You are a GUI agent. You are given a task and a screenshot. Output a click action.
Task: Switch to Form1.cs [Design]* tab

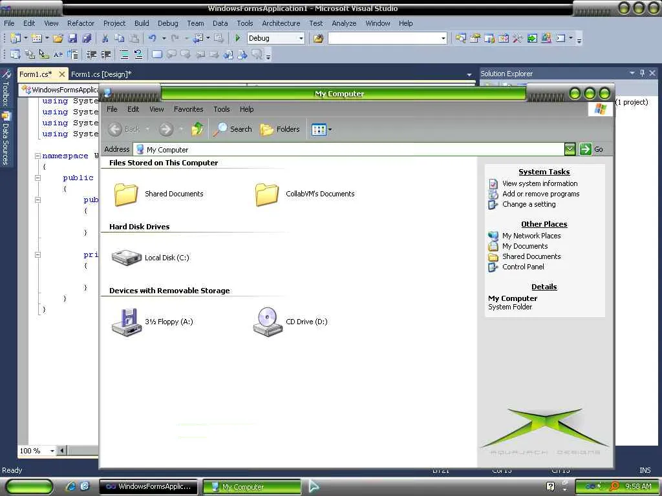pyautogui.click(x=101, y=74)
